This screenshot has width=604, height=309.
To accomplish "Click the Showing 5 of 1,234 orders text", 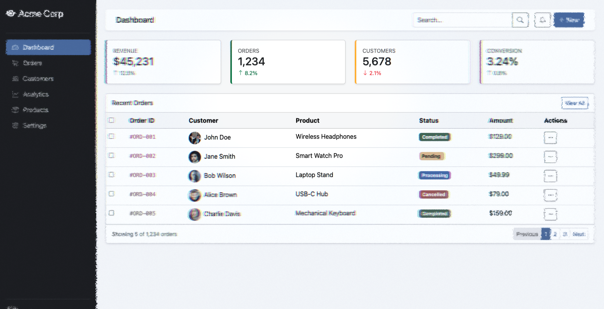I will point(144,234).
